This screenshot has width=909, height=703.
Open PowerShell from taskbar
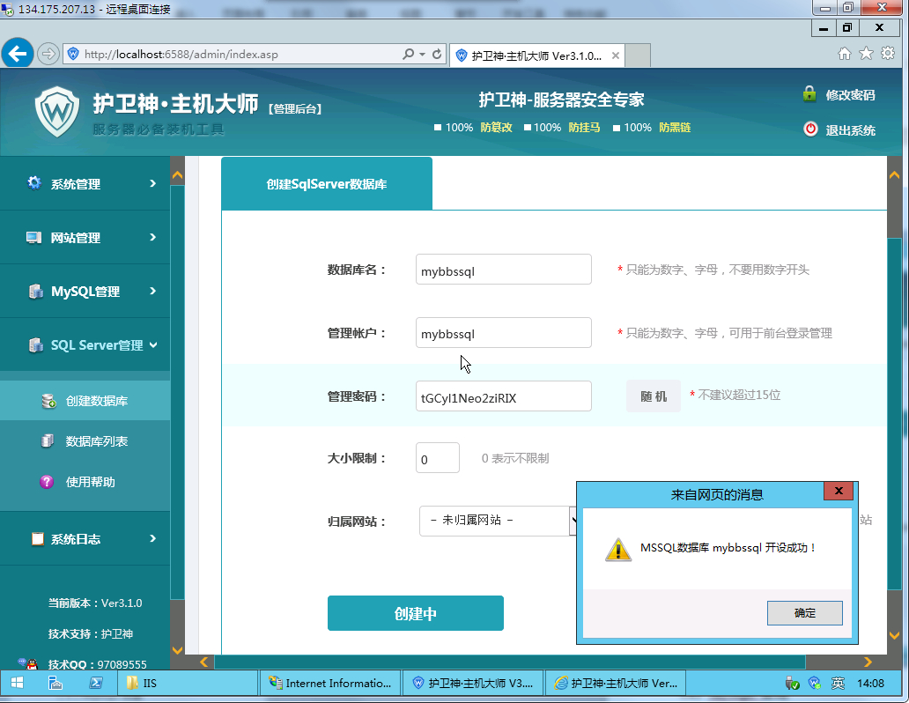[96, 684]
